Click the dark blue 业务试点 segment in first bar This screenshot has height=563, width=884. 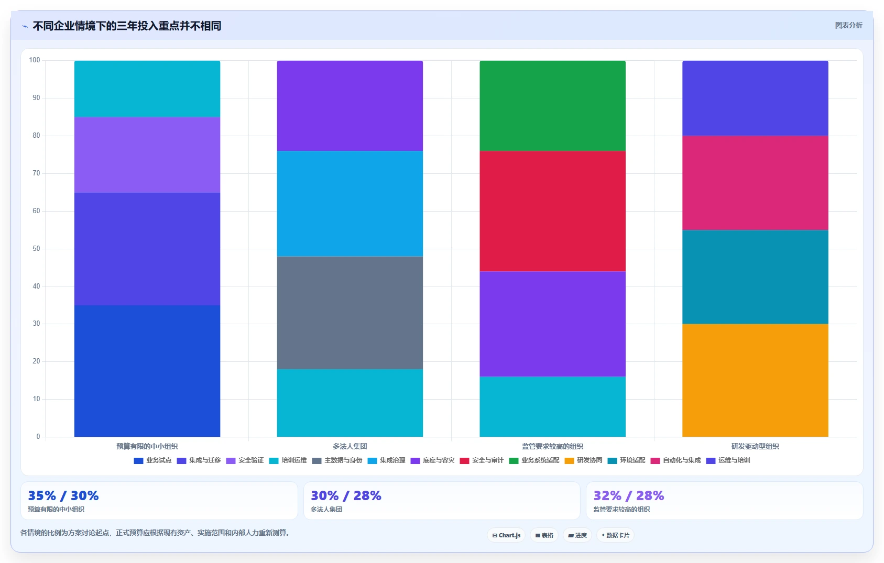click(147, 371)
